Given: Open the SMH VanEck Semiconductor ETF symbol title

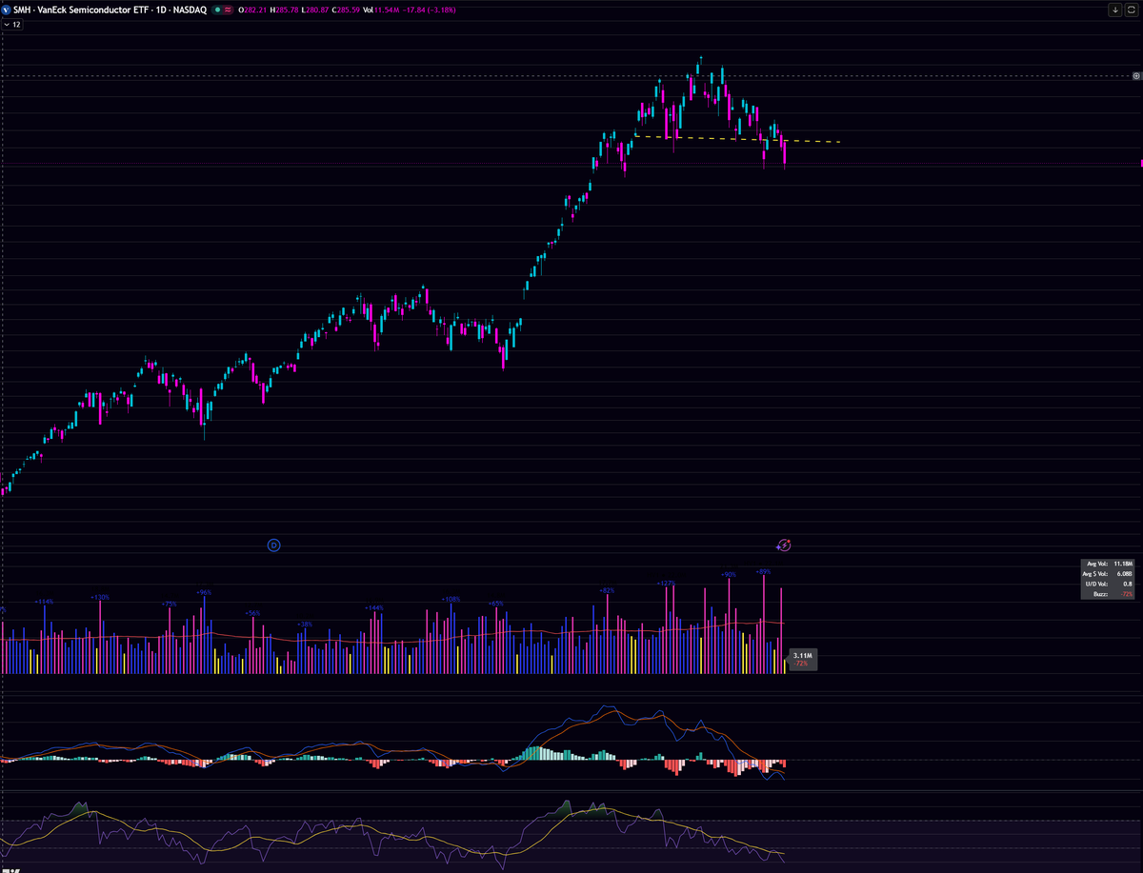Looking at the screenshot, I should pos(110,10).
